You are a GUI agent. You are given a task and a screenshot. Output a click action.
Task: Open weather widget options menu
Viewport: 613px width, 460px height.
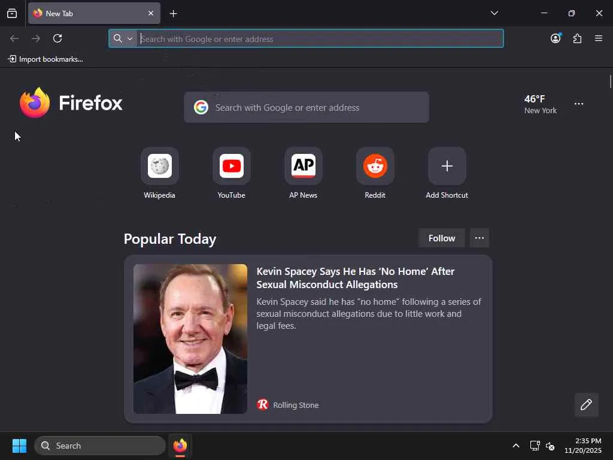pyautogui.click(x=579, y=104)
